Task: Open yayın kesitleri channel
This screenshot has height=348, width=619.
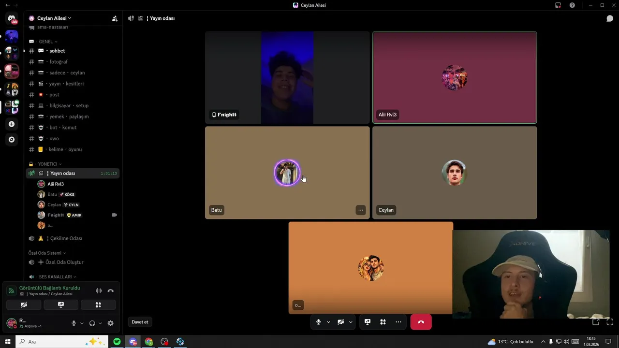Action: click(73, 84)
